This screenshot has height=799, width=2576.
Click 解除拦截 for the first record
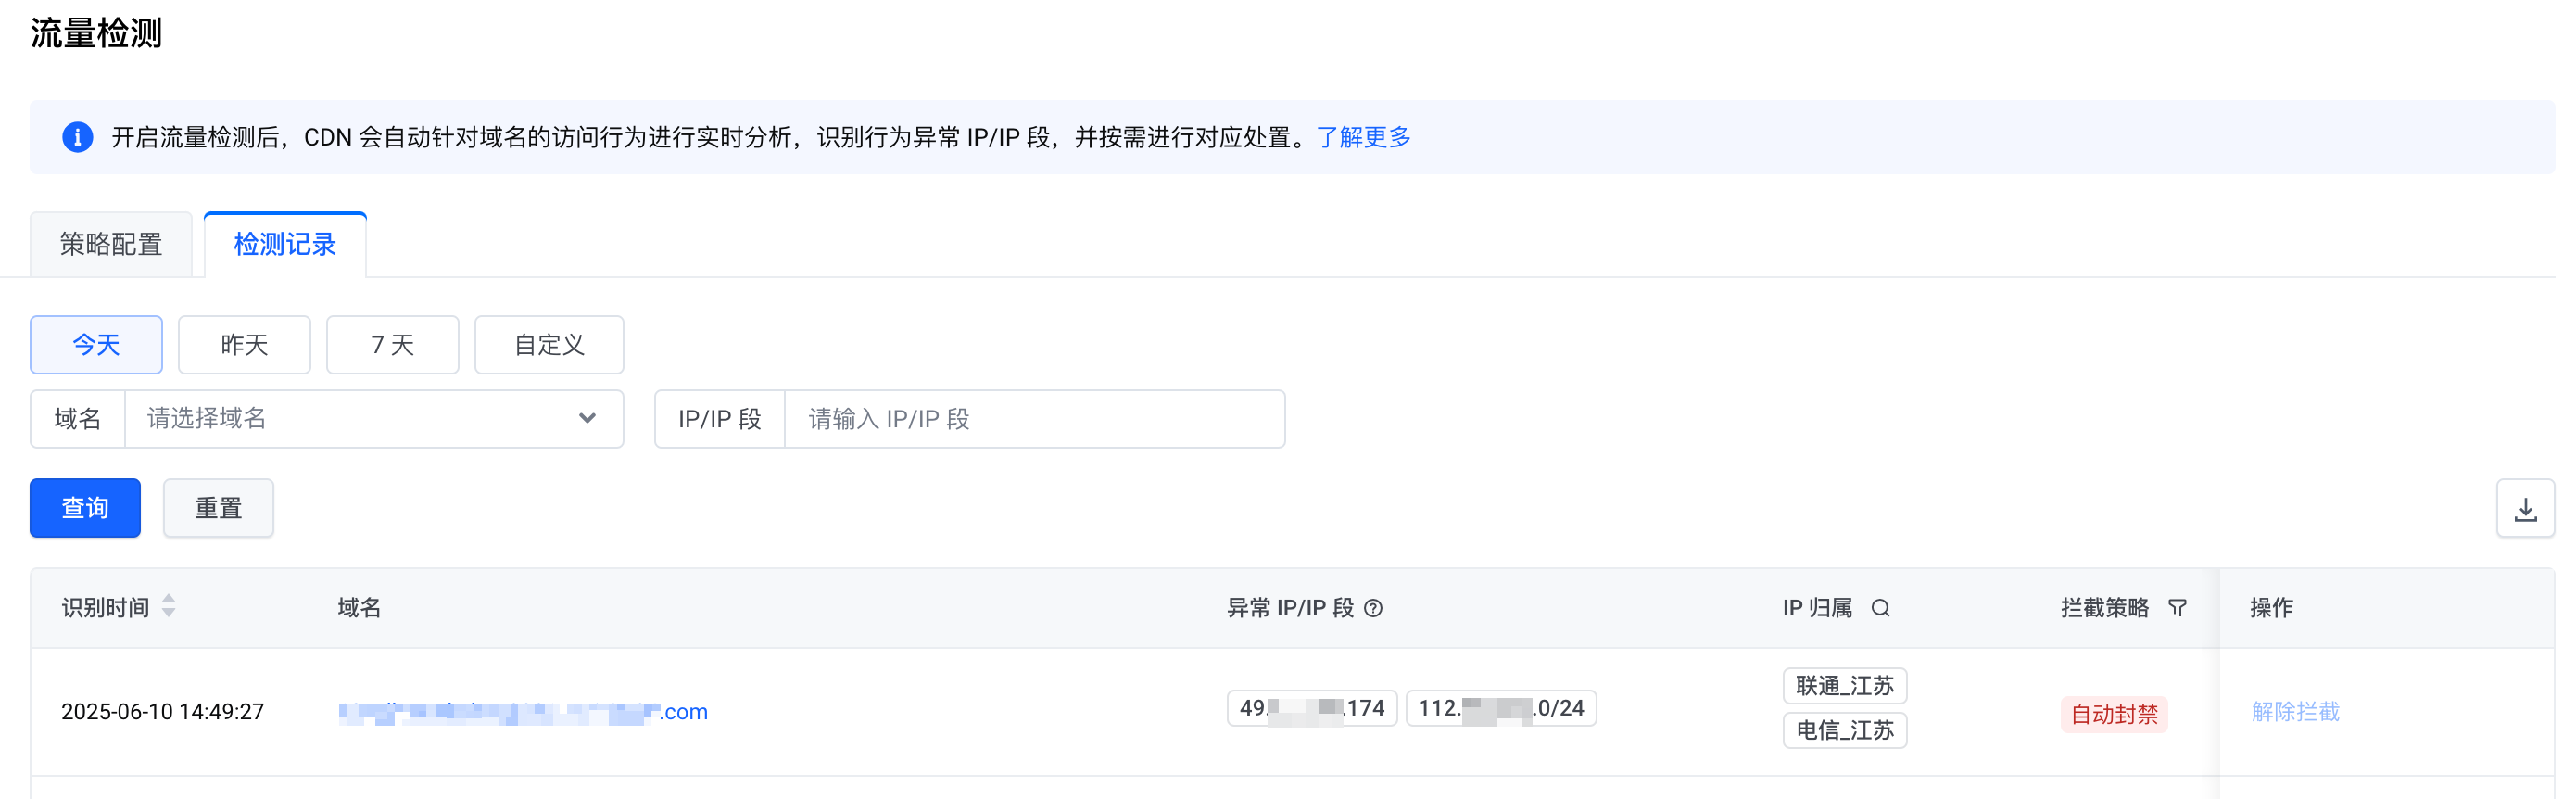(x=2295, y=712)
